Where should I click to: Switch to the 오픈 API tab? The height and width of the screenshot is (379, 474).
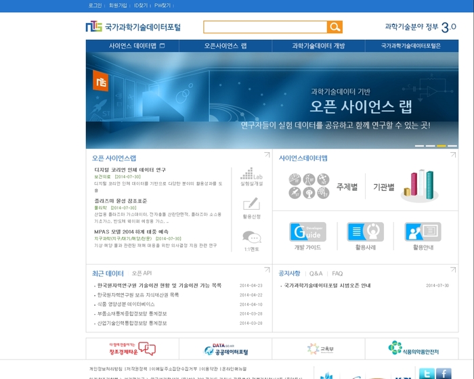pyautogui.click(x=142, y=273)
